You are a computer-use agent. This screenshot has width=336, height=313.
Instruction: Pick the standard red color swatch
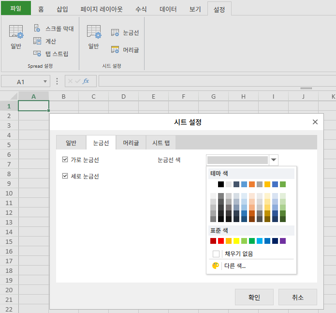pos(221,241)
